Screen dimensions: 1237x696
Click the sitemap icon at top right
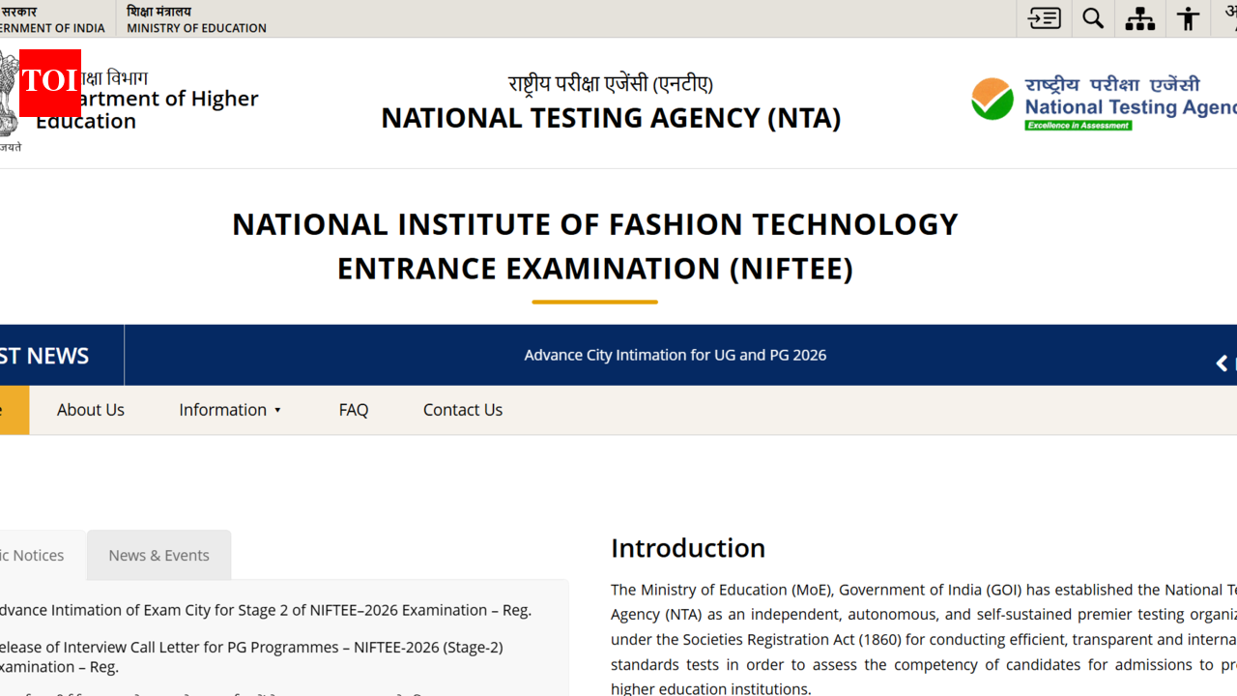1139,18
